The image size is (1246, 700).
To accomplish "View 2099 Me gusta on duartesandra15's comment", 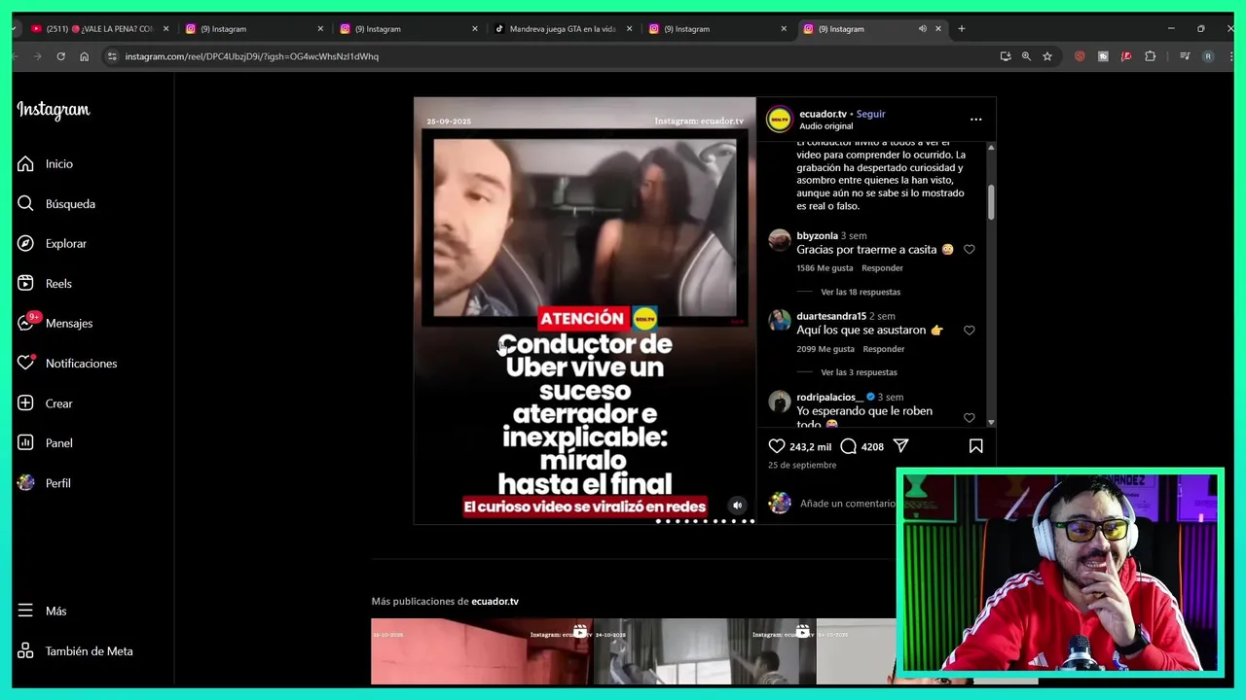I will [825, 349].
